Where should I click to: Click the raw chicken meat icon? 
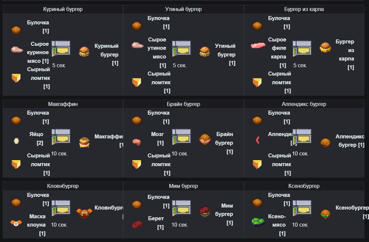pyautogui.click(x=17, y=50)
